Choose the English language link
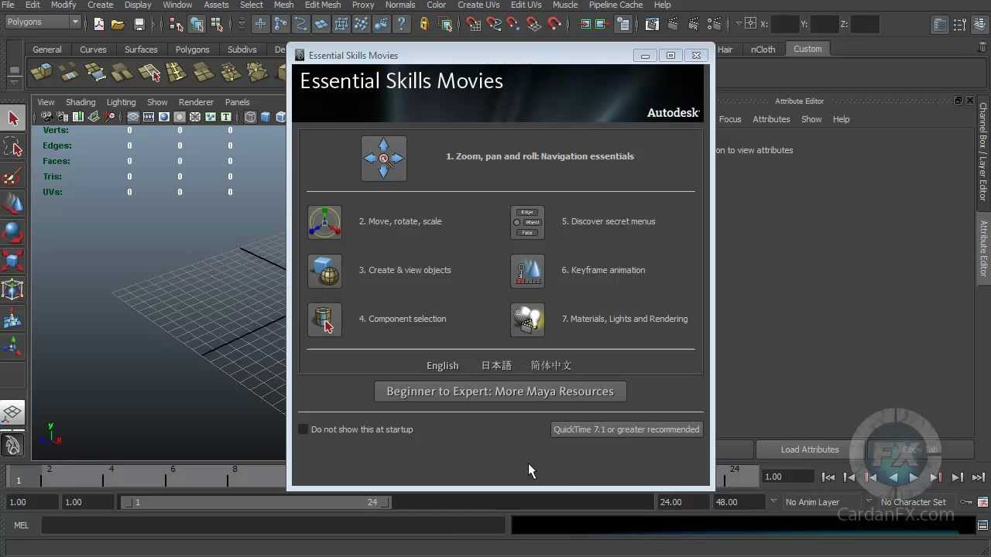 [x=442, y=366]
